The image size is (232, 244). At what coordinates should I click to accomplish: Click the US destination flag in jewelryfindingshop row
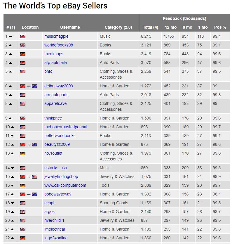pyautogui.click(x=34, y=177)
